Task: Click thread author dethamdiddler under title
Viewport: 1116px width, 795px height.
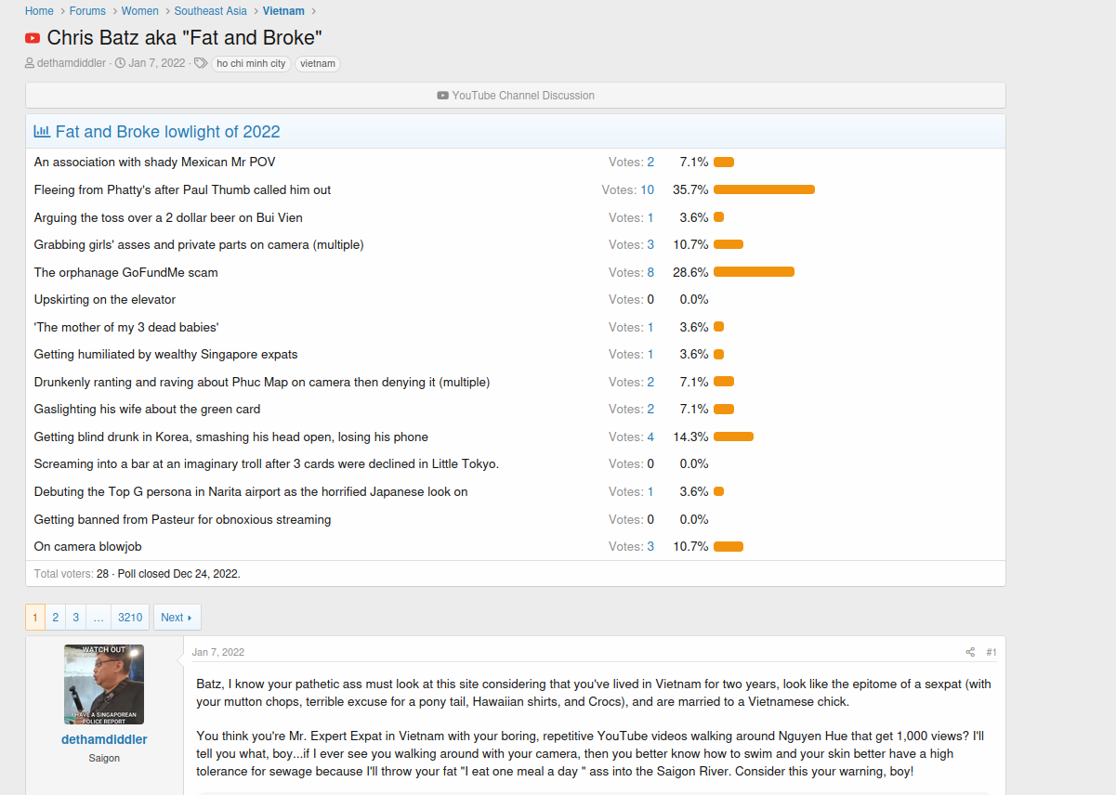Action: click(x=72, y=64)
